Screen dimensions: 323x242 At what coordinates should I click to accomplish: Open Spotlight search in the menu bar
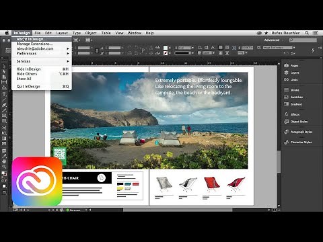(307, 33)
